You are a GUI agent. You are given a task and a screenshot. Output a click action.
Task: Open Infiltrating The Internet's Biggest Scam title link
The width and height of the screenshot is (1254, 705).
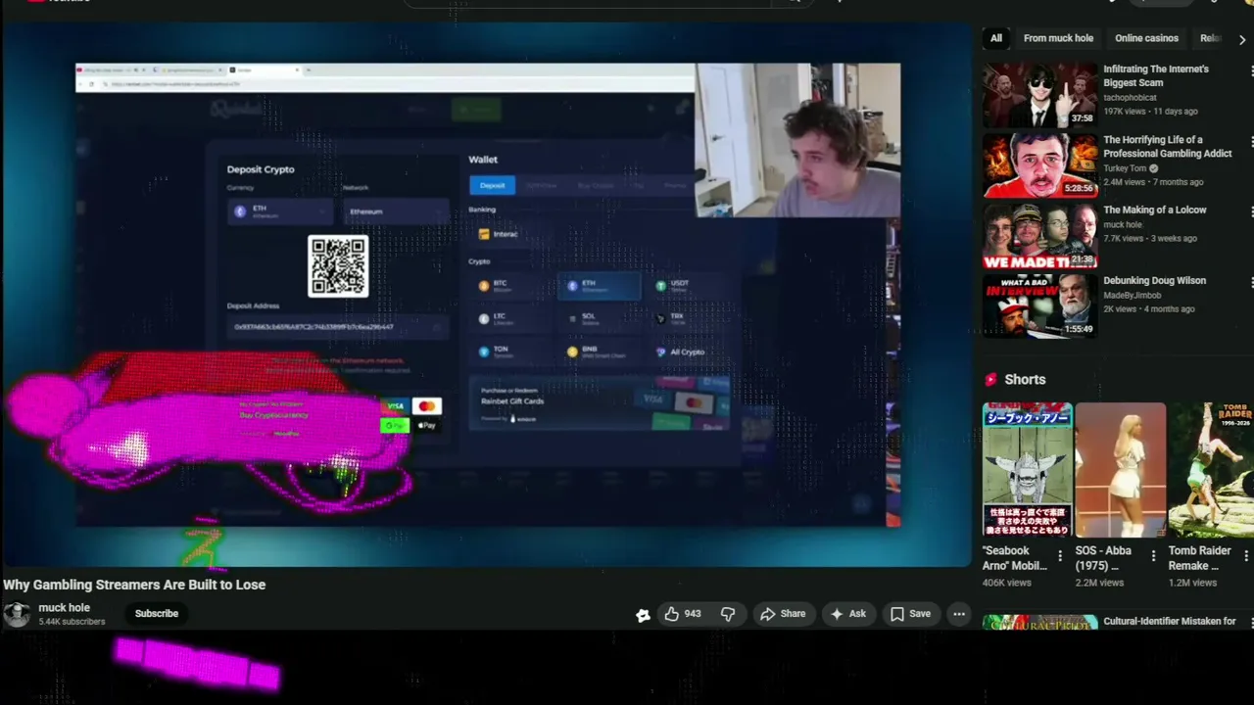tap(1156, 76)
